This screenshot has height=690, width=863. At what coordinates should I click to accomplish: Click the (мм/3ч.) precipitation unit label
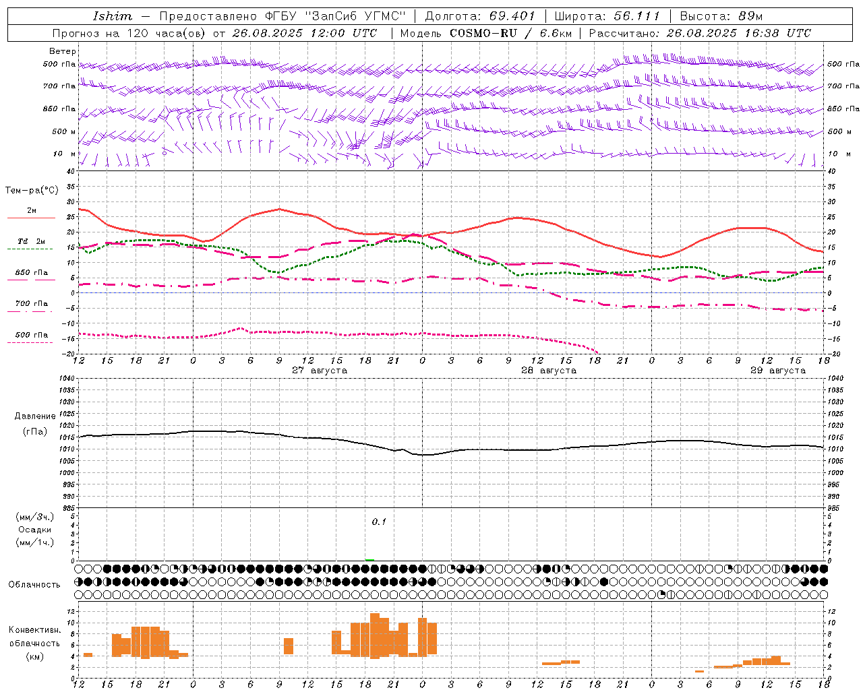(x=35, y=517)
